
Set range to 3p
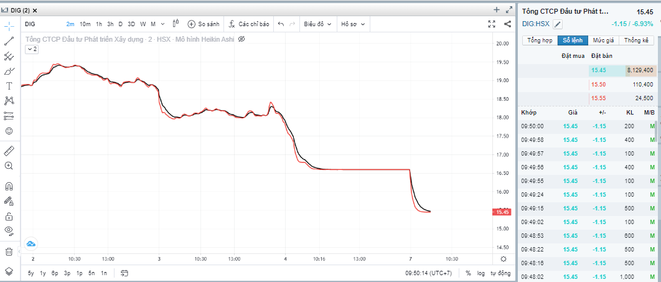click(x=67, y=273)
